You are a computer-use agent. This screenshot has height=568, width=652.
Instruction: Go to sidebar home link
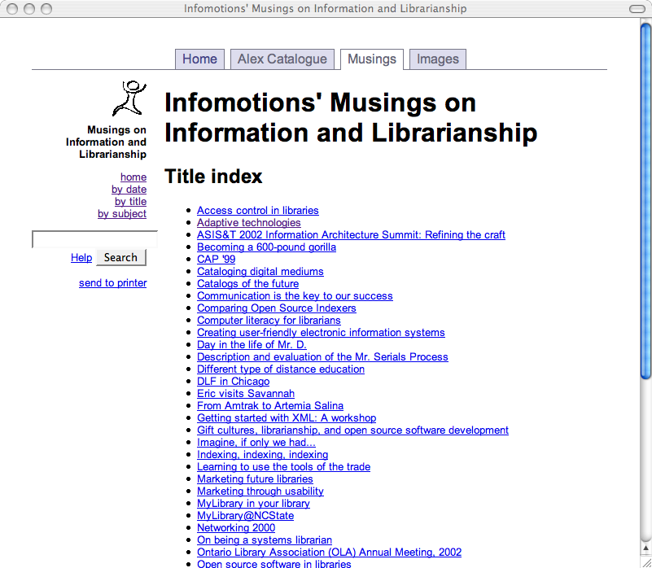coord(133,177)
